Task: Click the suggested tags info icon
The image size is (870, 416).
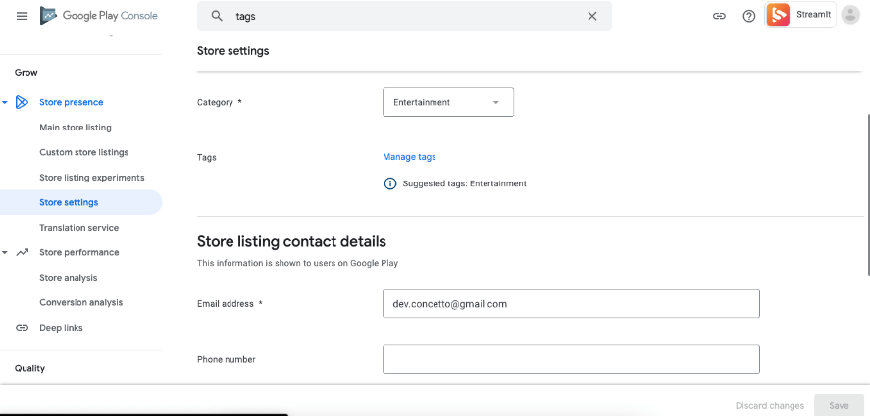Action: click(390, 183)
